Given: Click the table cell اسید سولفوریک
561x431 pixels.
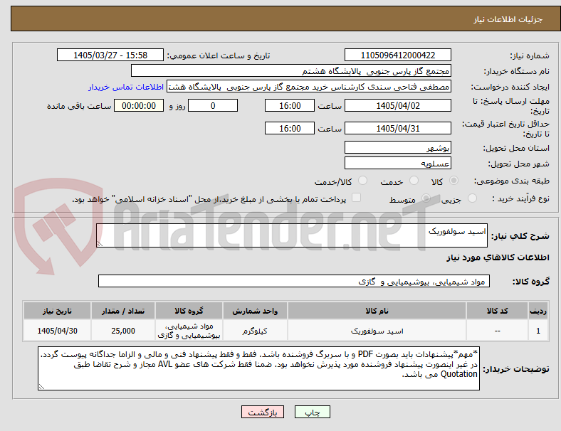Looking at the screenshot, I should click(x=377, y=331).
